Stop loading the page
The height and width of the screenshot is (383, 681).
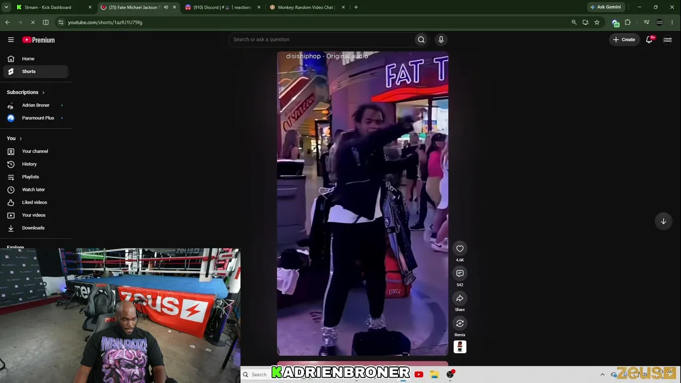tap(32, 22)
